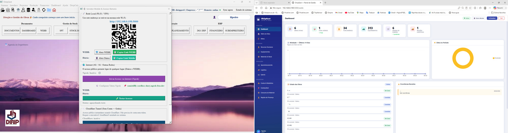This screenshot has height=133, width=508.
Task: Click the Atualizar button in web dashboard
Action: 492,18
